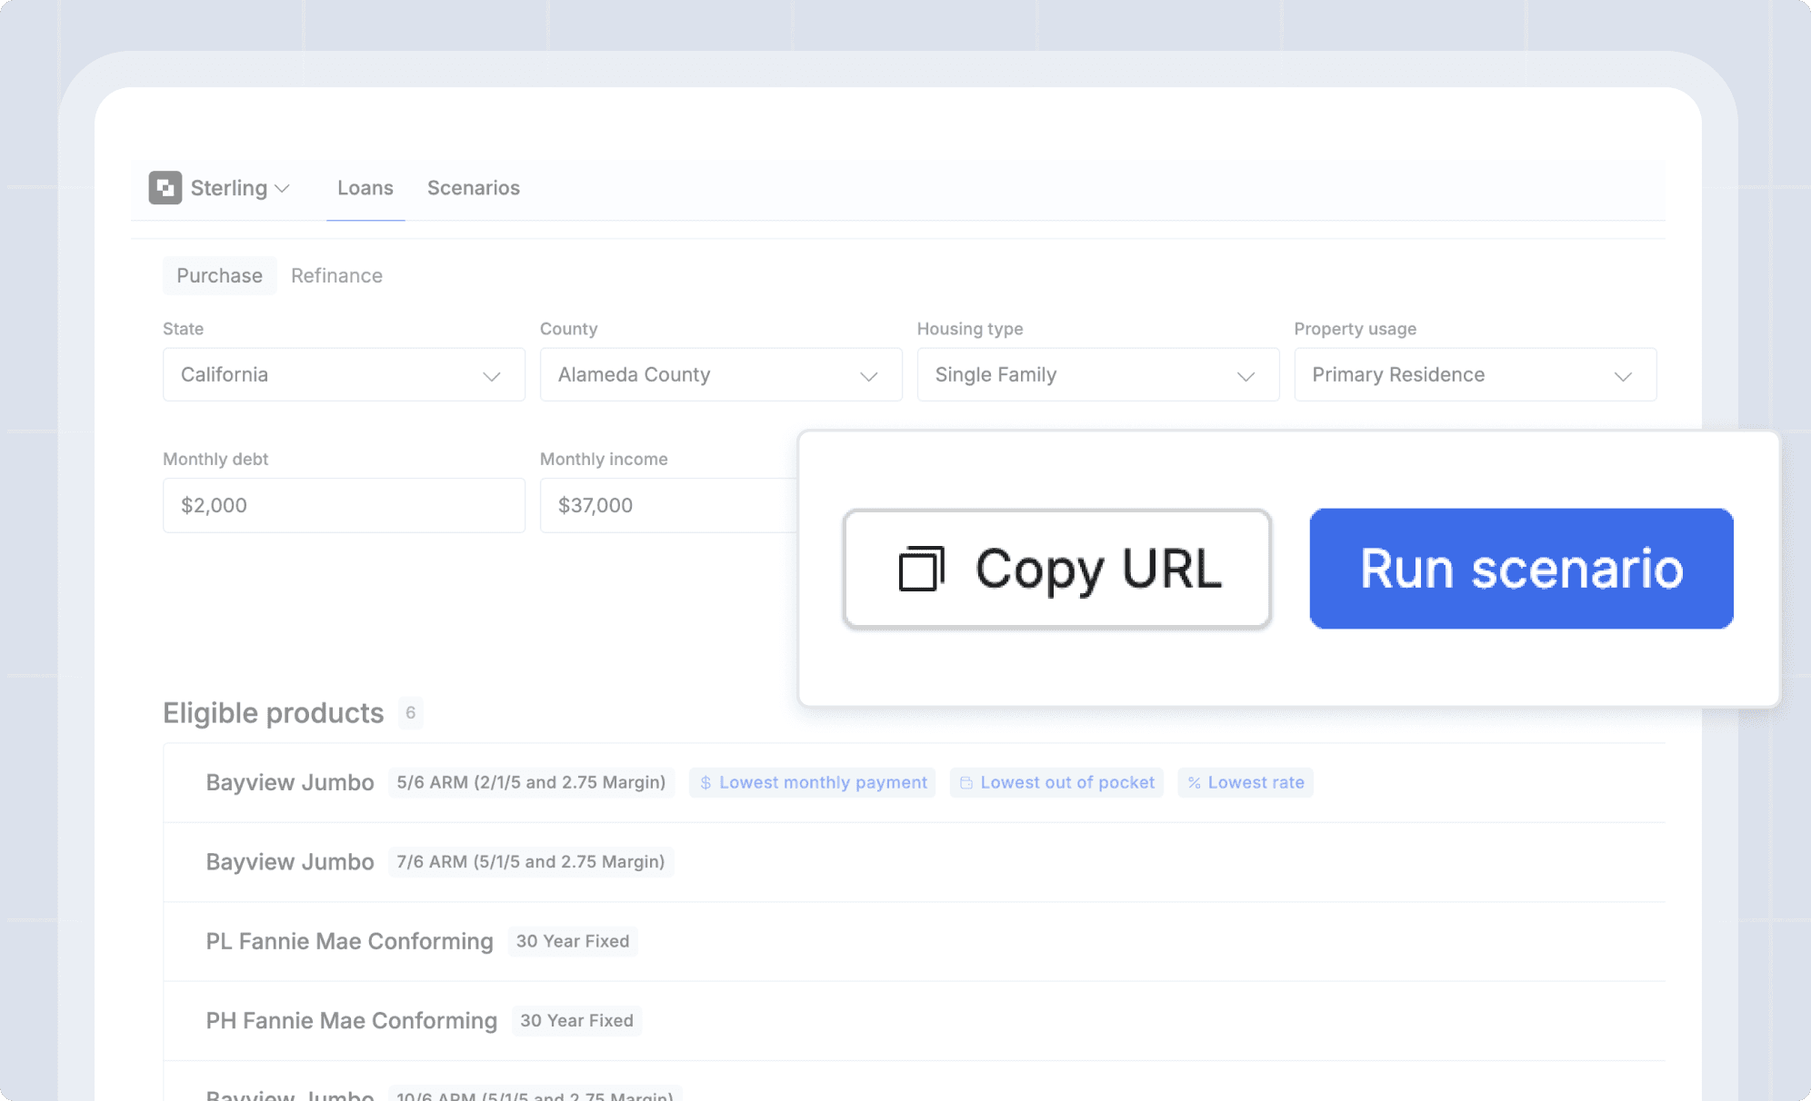
Task: Click the dollar icon on Lowest monthly payment
Action: tap(705, 783)
